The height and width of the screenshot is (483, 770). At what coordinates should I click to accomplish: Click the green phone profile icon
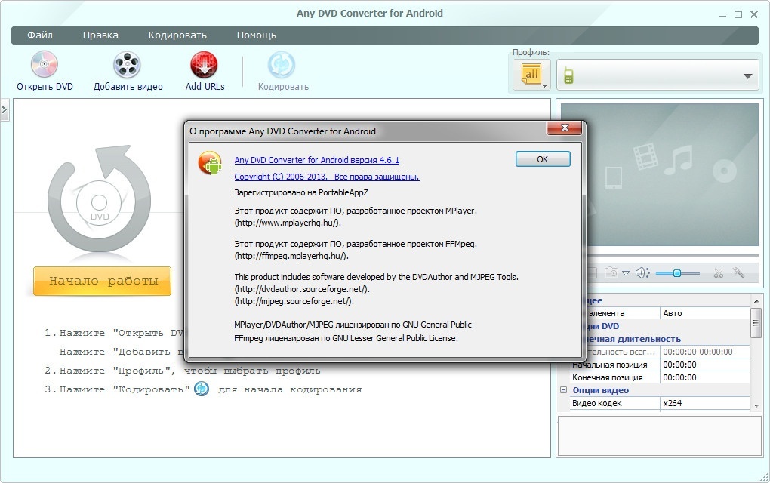tap(568, 76)
